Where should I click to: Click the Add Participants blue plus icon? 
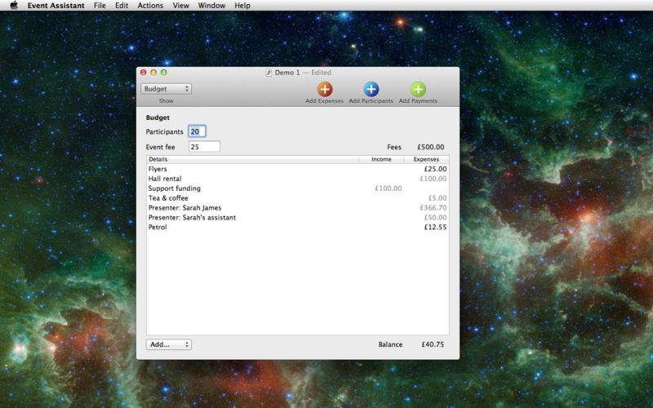371,89
